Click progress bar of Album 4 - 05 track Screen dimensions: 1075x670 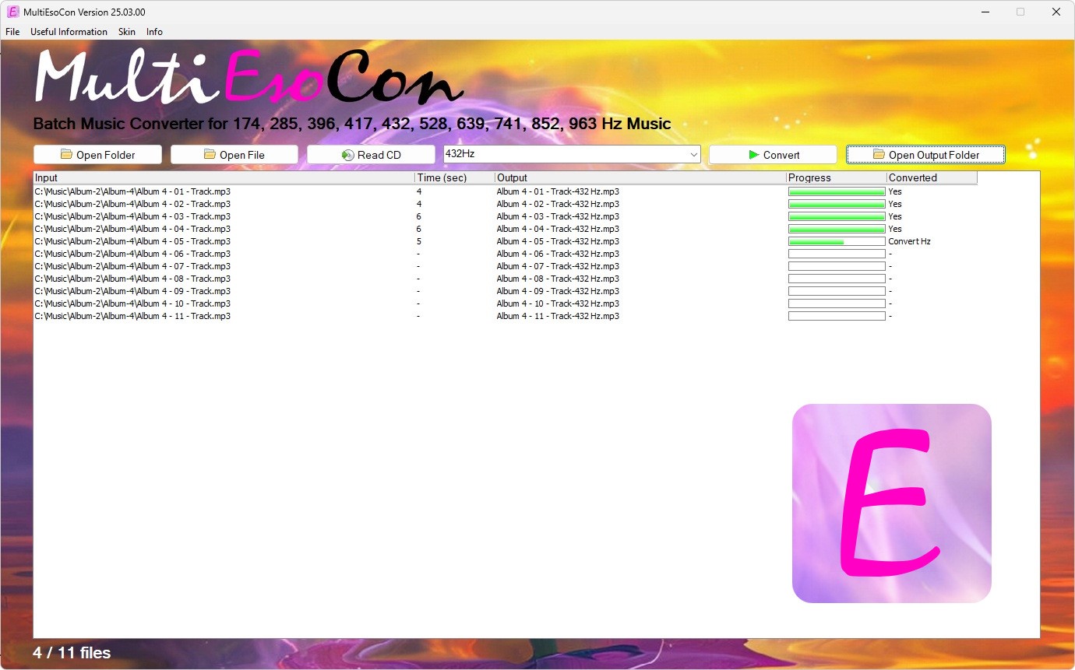point(837,241)
